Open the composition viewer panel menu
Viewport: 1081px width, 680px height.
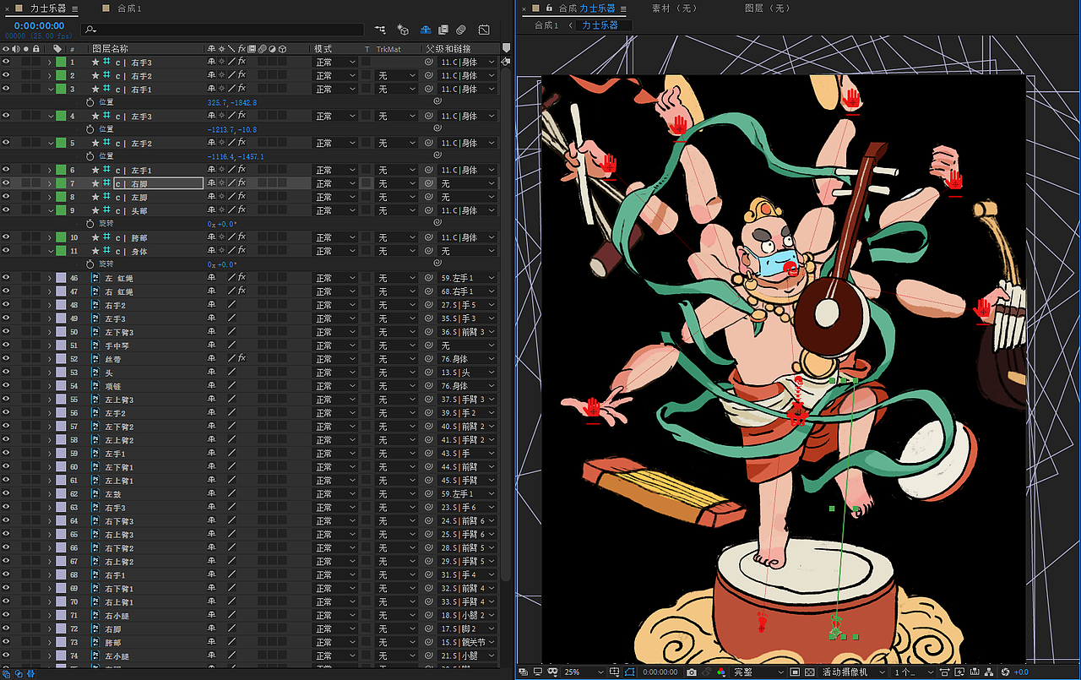point(624,8)
